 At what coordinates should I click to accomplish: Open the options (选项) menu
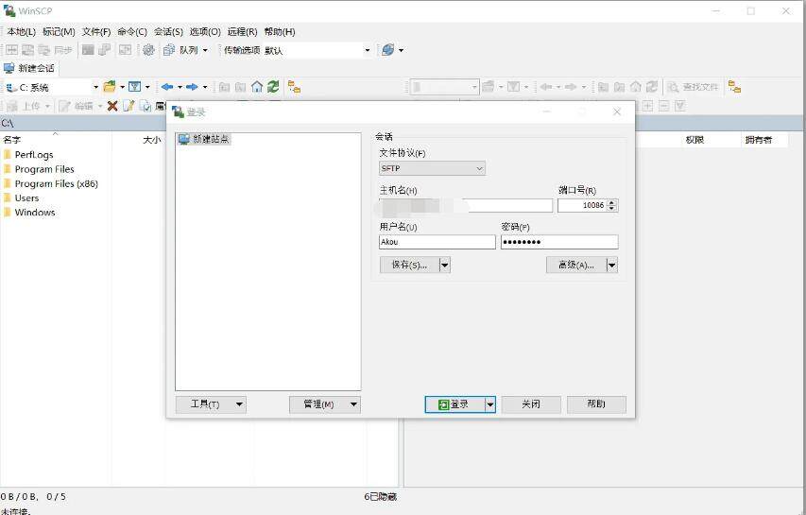click(205, 32)
